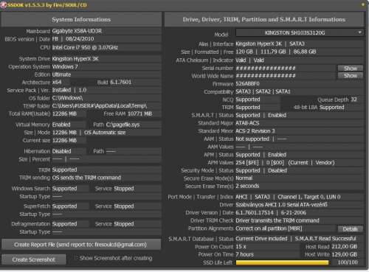Image resolution: width=369 pixels, height=272 pixels.
Task: Select OS Automatic size mode text
Action: pos(105,133)
